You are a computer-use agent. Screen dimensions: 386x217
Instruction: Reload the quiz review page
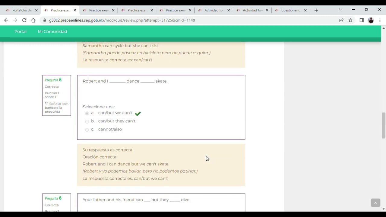point(24,20)
